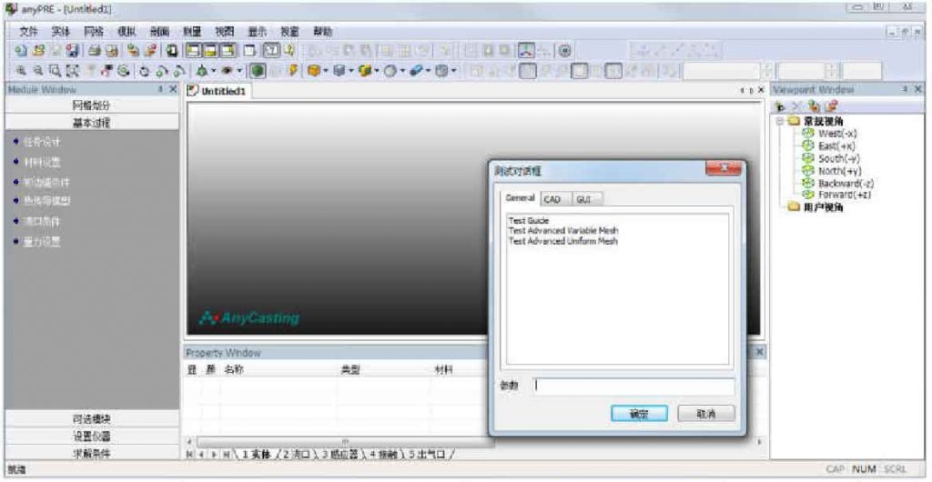Close the Module Window panel
932x482 pixels.
click(x=173, y=89)
